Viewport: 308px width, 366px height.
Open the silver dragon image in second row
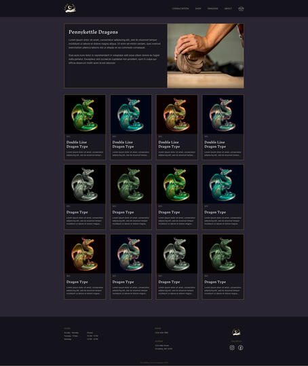tap(85, 184)
